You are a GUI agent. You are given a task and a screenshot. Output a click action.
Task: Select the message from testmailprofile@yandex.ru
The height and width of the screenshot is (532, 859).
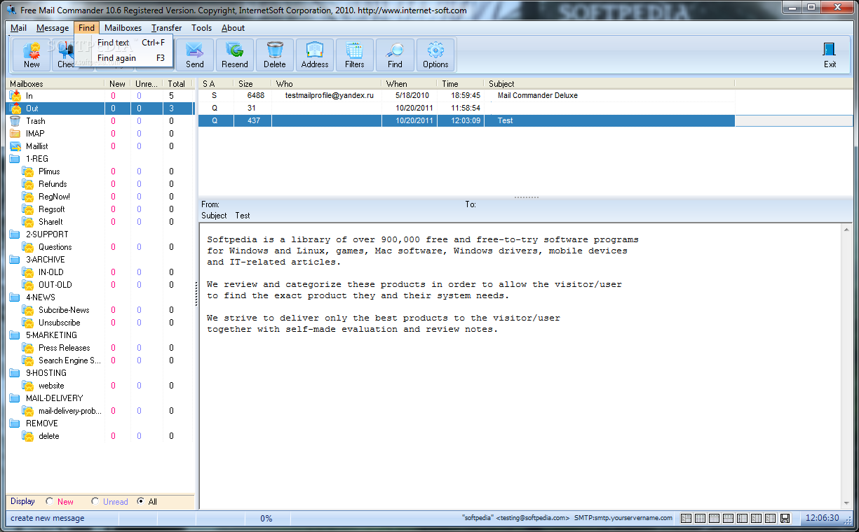point(466,95)
